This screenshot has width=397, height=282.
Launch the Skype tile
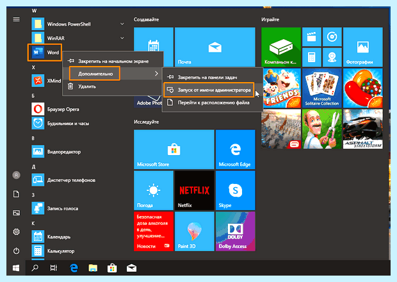click(236, 190)
